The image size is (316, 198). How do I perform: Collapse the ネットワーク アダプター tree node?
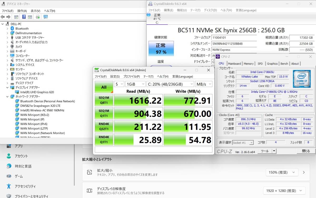click(x=7, y=96)
